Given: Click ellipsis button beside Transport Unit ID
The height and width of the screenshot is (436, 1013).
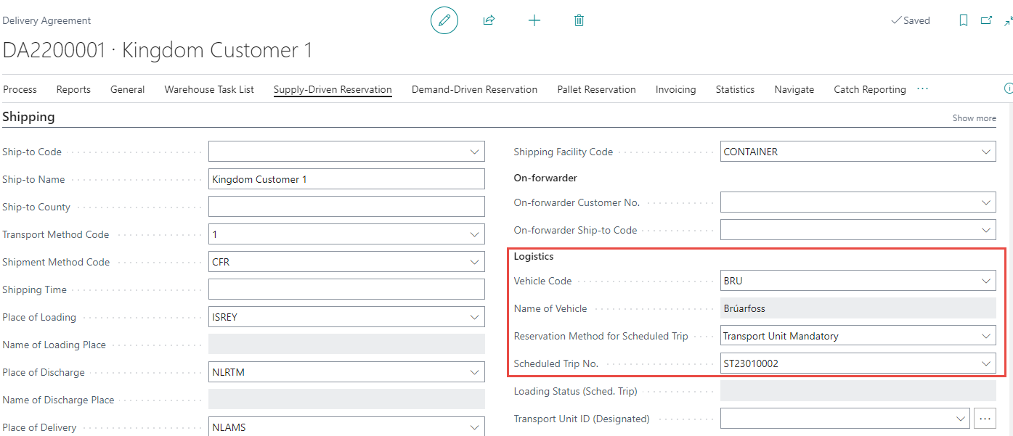Looking at the screenshot, I should pos(985,419).
